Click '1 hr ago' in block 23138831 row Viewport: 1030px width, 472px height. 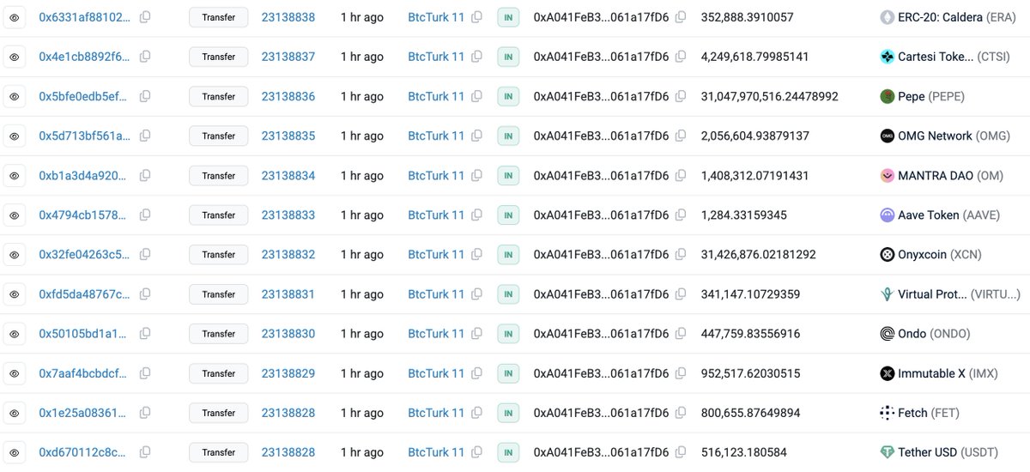[x=362, y=294]
